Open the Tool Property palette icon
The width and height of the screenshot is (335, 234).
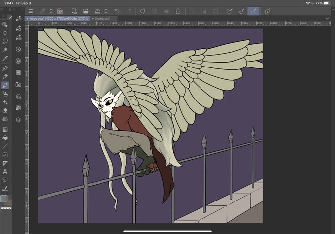tap(18, 28)
